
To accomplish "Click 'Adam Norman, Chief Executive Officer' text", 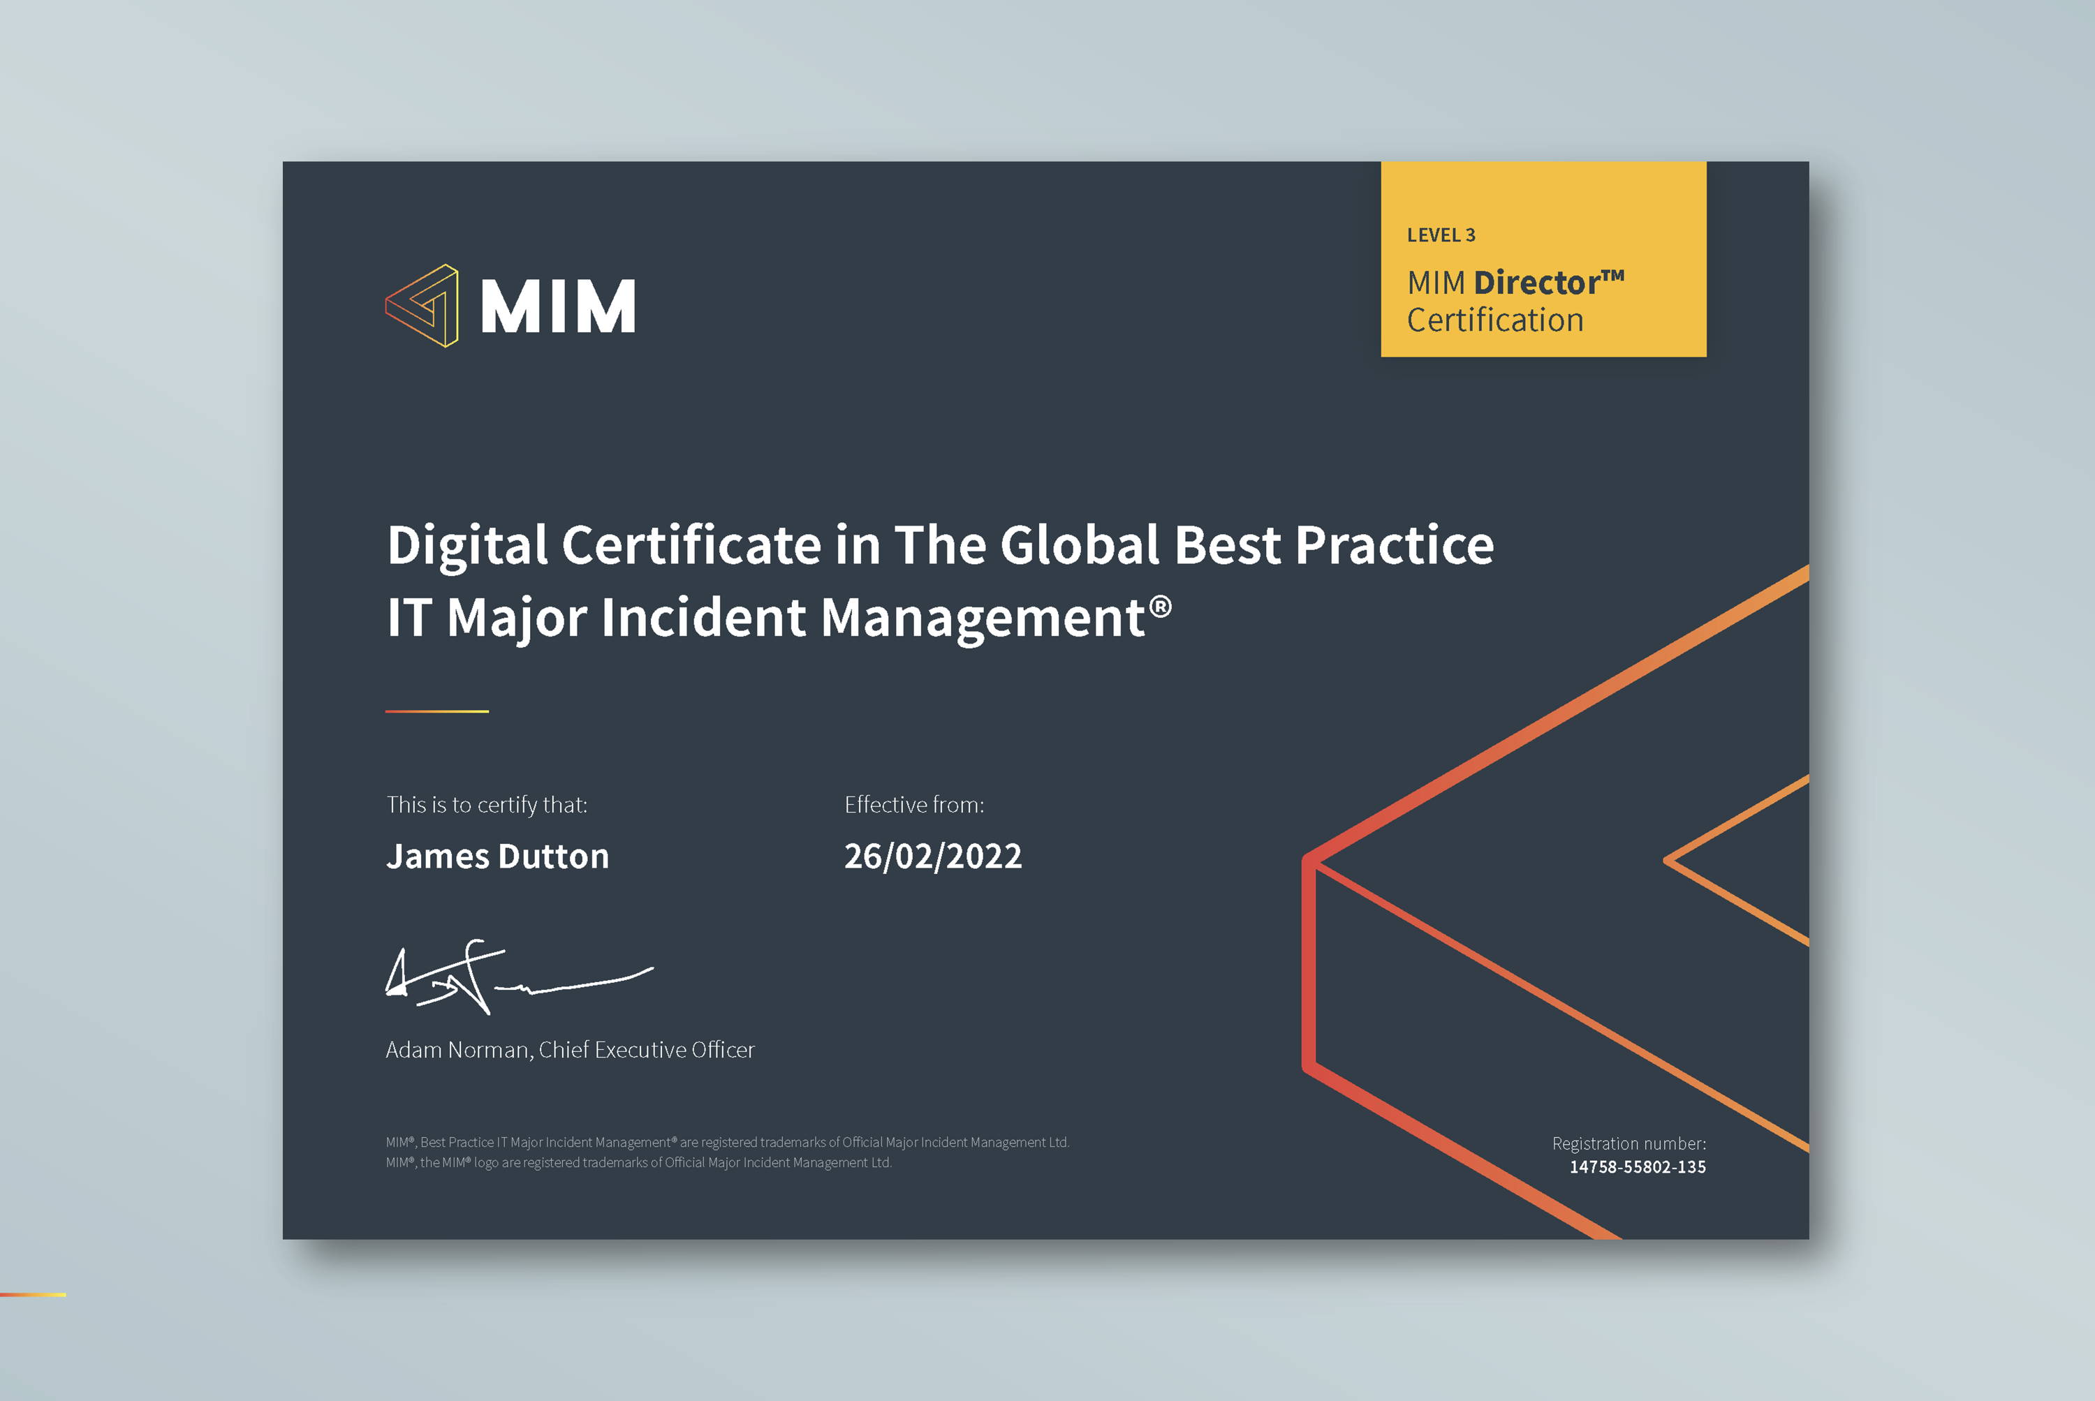I will coord(571,1050).
